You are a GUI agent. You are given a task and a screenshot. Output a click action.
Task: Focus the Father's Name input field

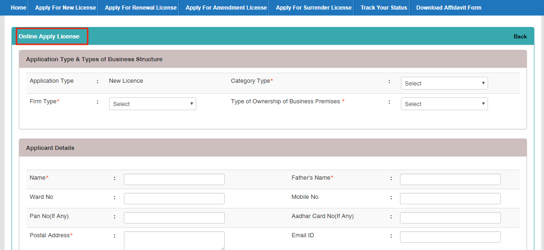pos(450,180)
